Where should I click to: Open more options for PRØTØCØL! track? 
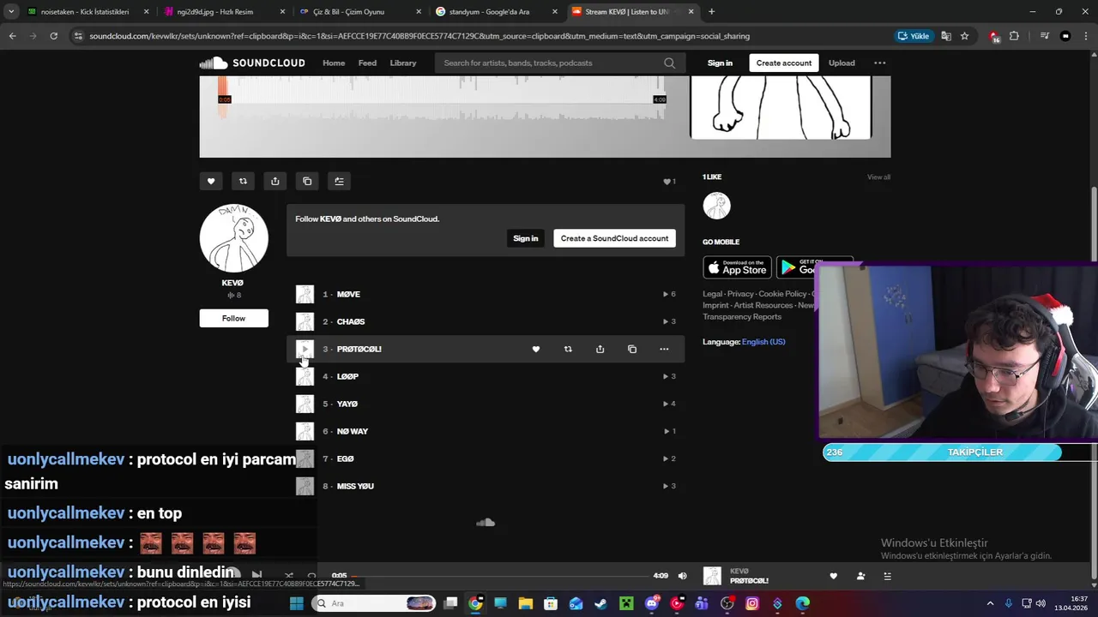pos(664,349)
